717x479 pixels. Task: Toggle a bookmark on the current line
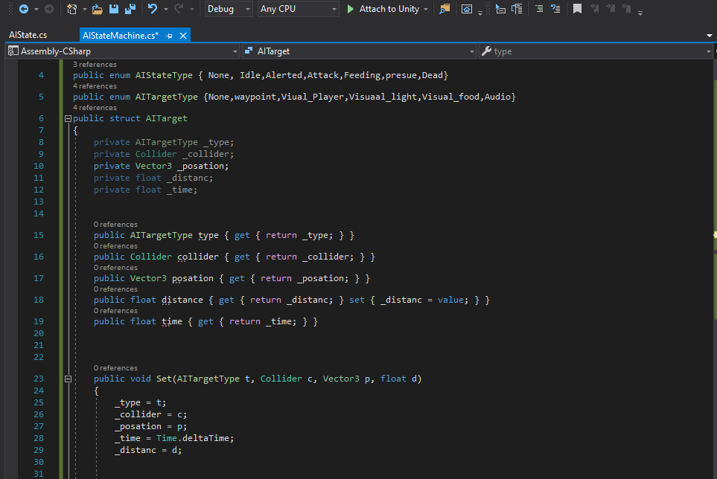[x=577, y=9]
